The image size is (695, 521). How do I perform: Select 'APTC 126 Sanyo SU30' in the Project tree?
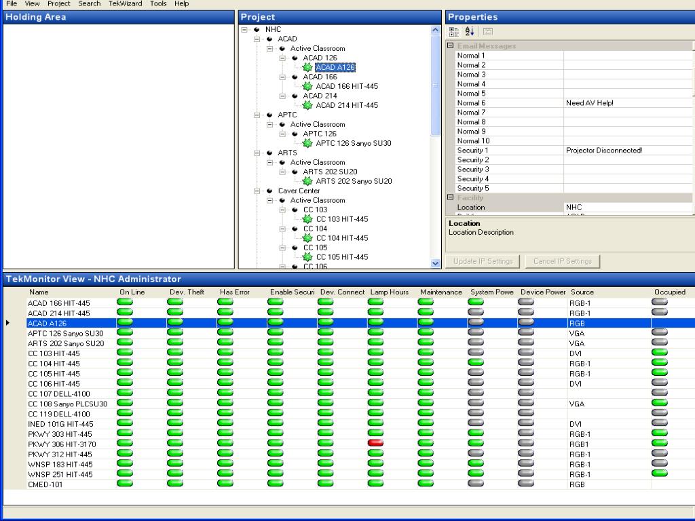tap(353, 143)
